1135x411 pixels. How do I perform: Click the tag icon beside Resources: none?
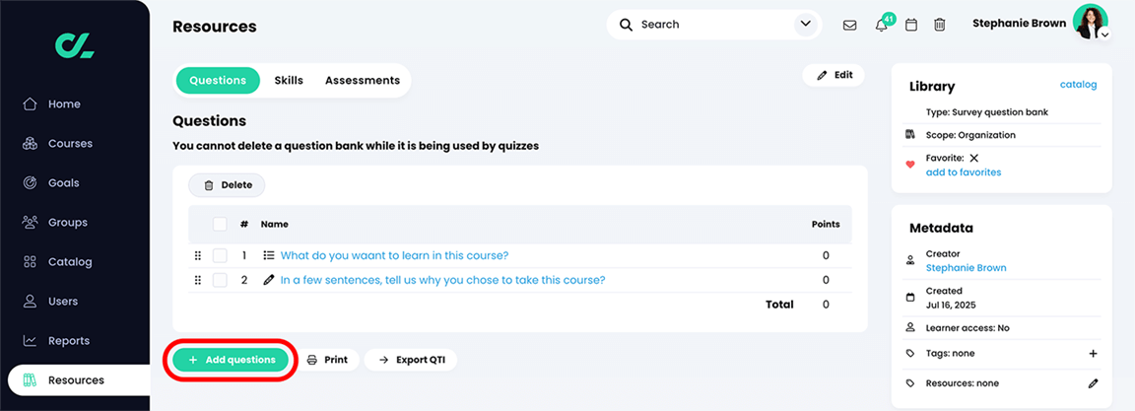pos(910,383)
